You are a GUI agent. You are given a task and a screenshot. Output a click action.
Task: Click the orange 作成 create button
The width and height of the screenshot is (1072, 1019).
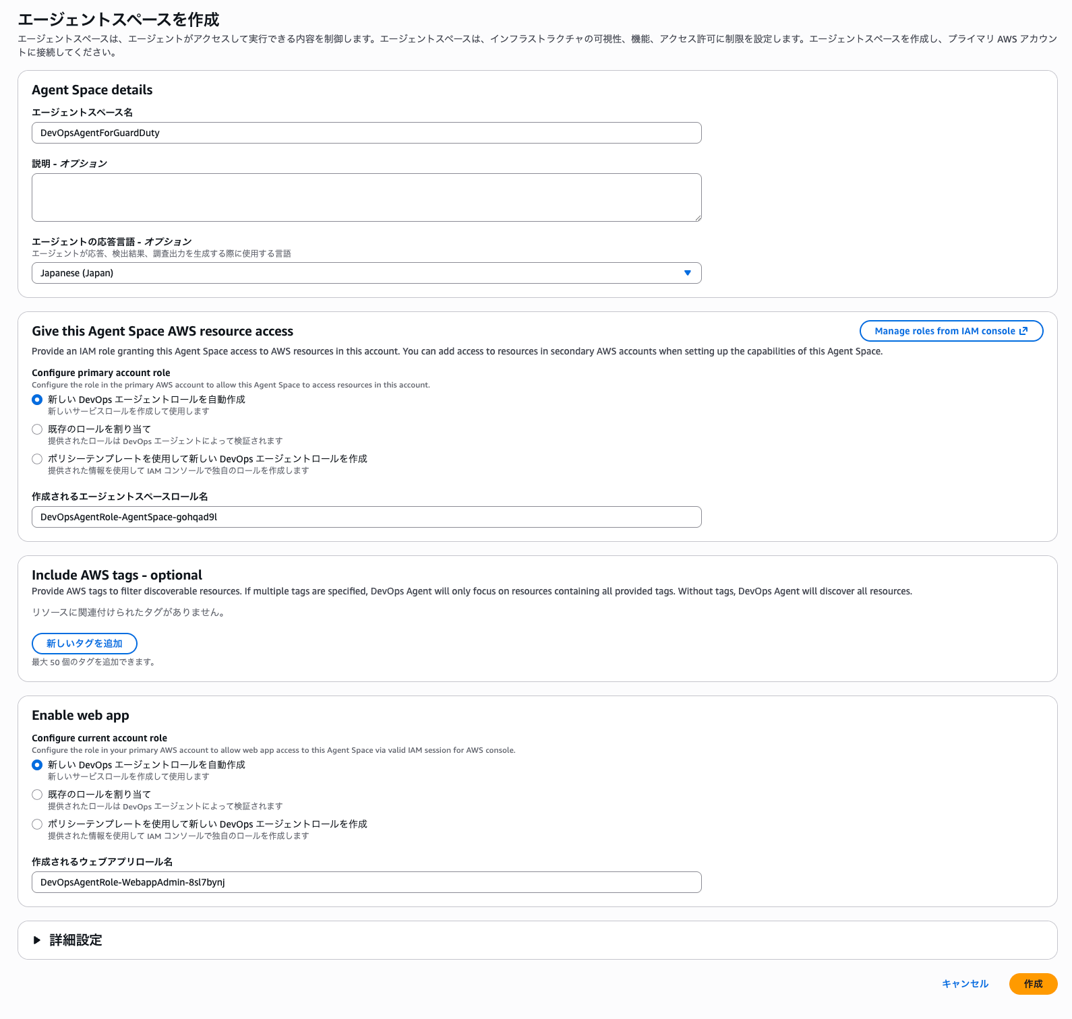(x=1033, y=984)
